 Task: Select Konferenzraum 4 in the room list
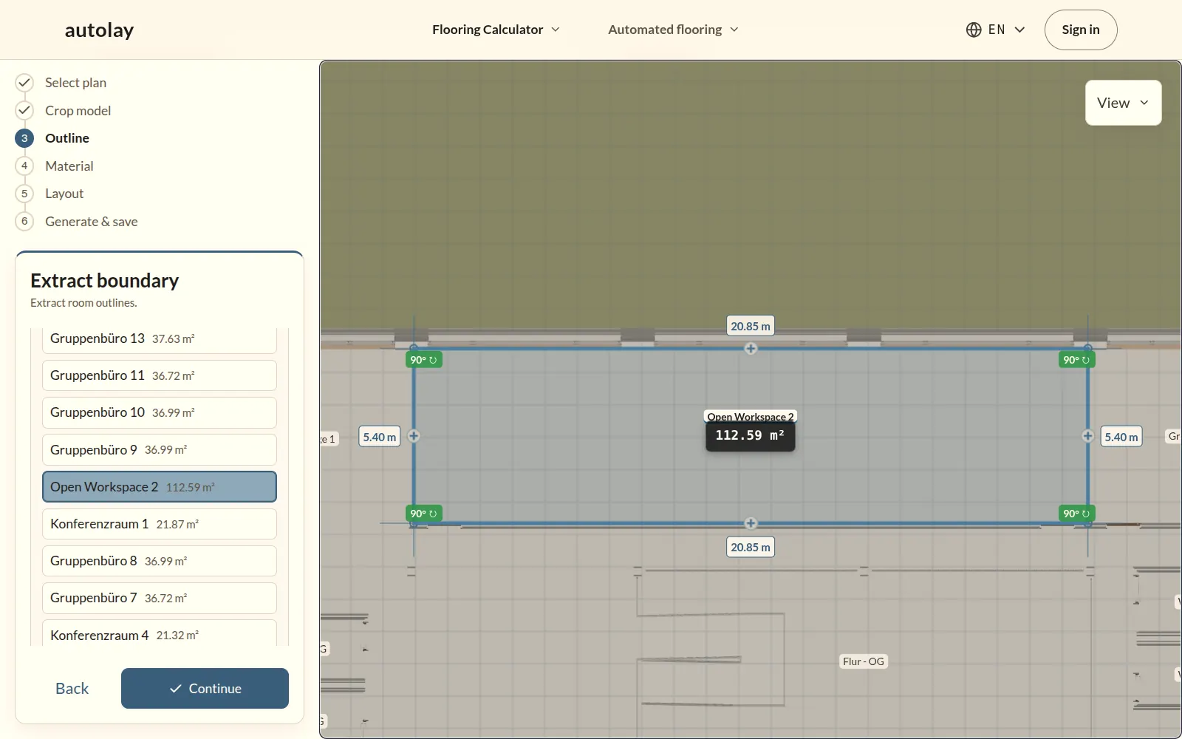coord(160,634)
